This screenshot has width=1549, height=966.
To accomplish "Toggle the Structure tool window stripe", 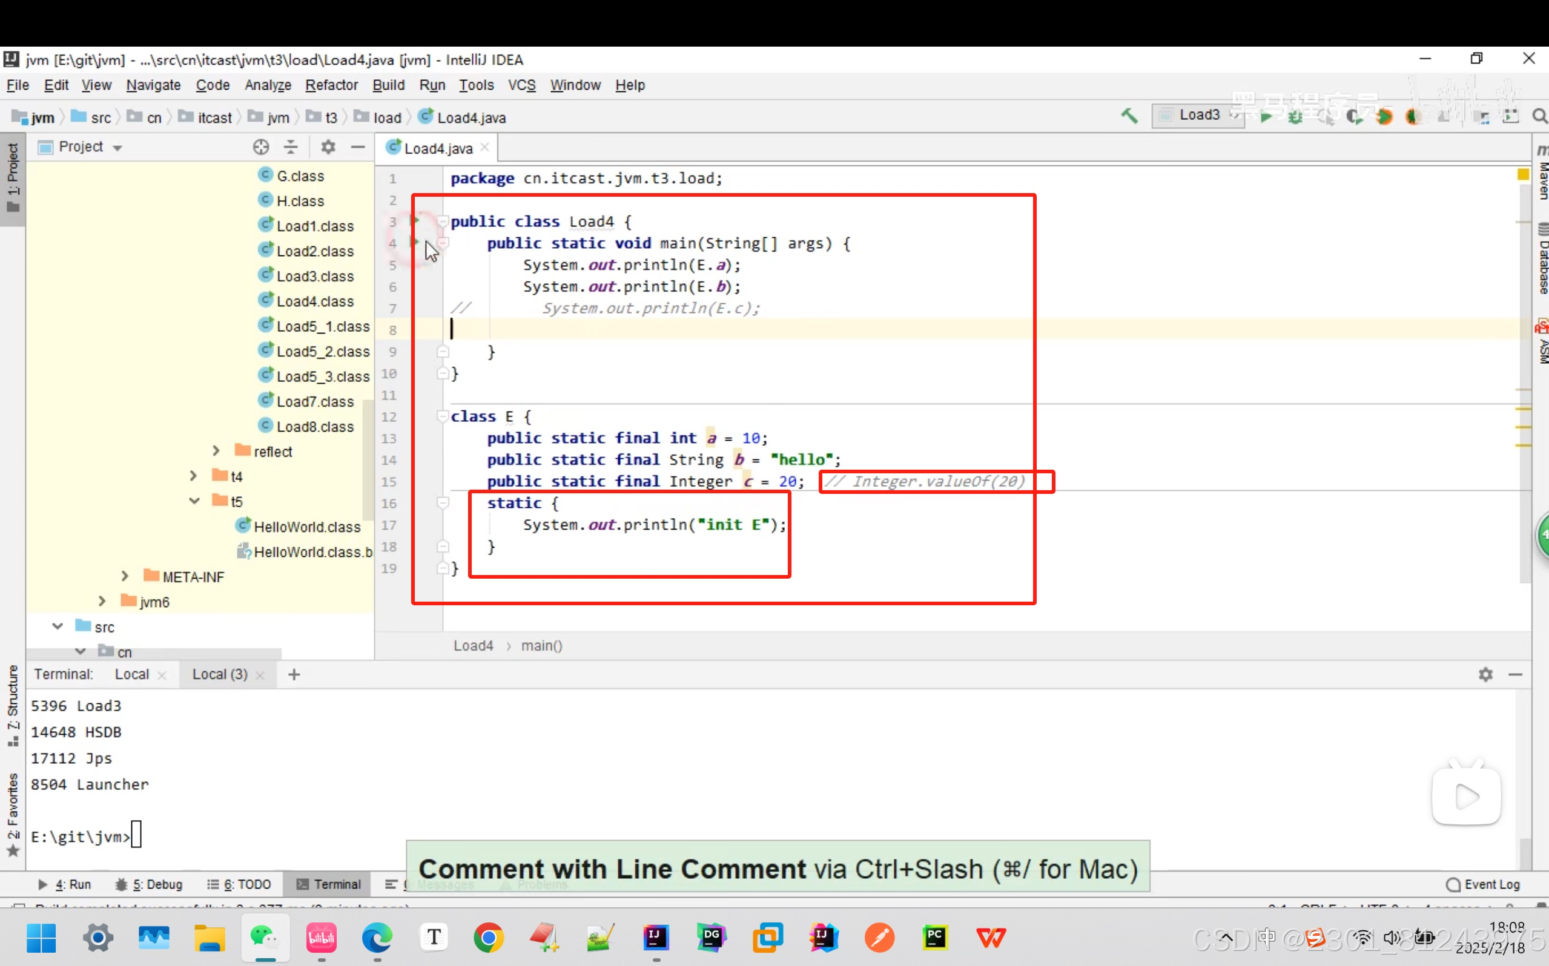I will click(12, 703).
